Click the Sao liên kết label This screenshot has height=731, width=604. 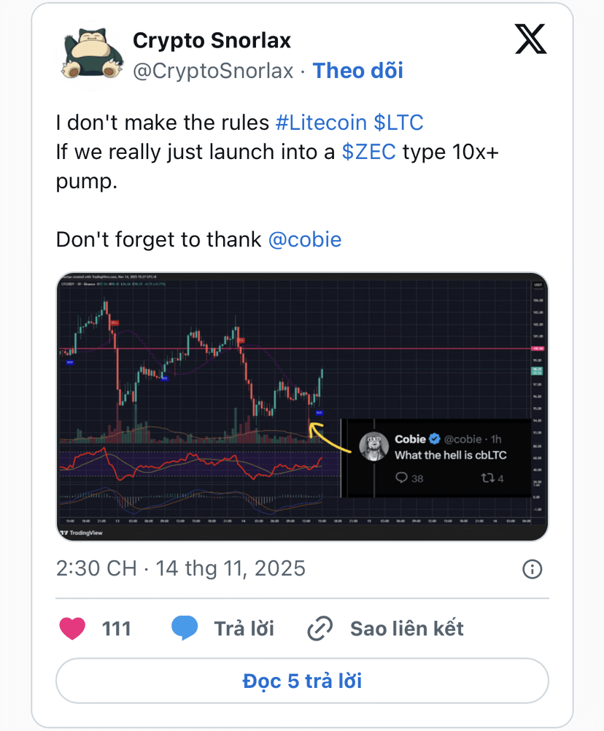[406, 628]
